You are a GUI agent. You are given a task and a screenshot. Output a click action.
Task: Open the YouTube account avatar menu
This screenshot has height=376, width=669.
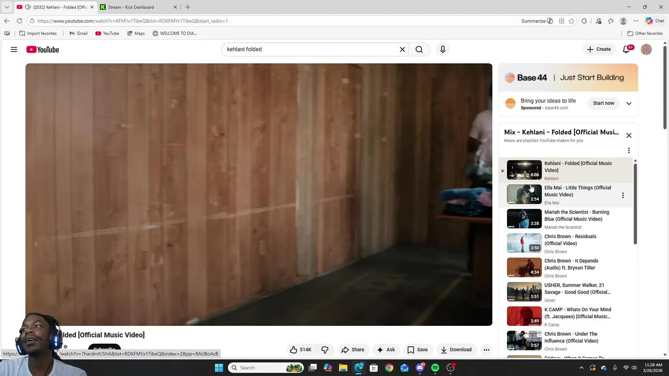click(647, 50)
